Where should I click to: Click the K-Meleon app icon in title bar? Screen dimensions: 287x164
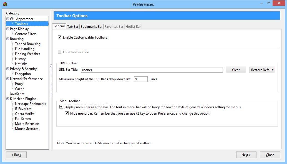[5, 4]
